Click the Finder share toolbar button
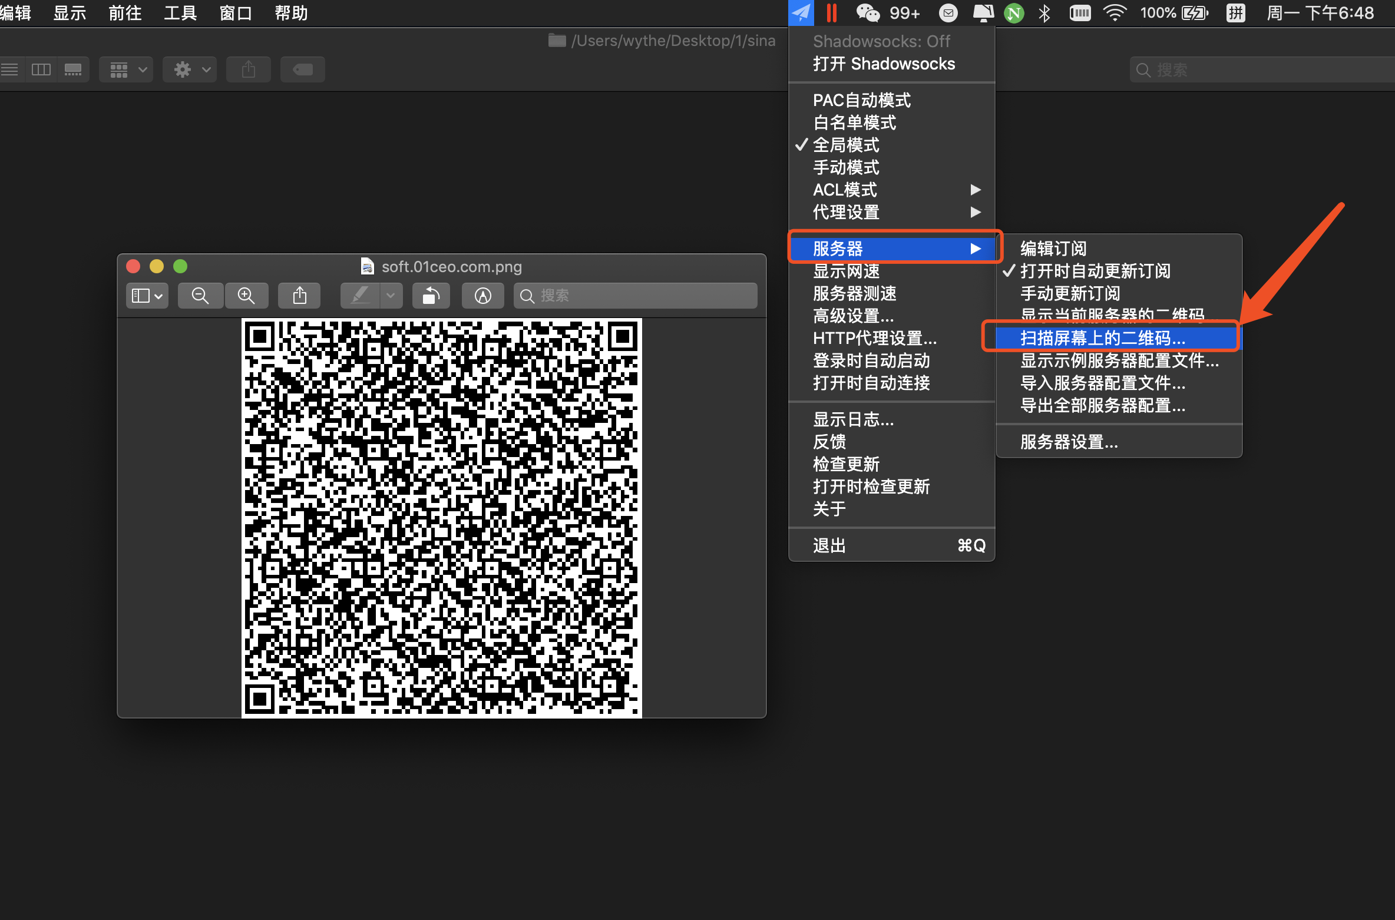Viewport: 1395px width, 920px height. (249, 70)
